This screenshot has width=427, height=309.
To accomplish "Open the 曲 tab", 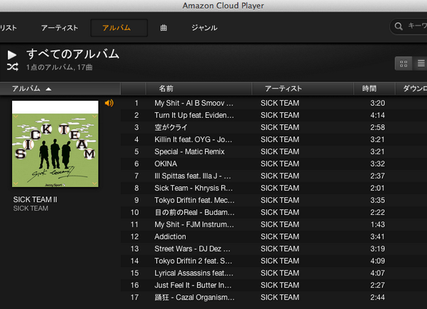I will pyautogui.click(x=164, y=28).
